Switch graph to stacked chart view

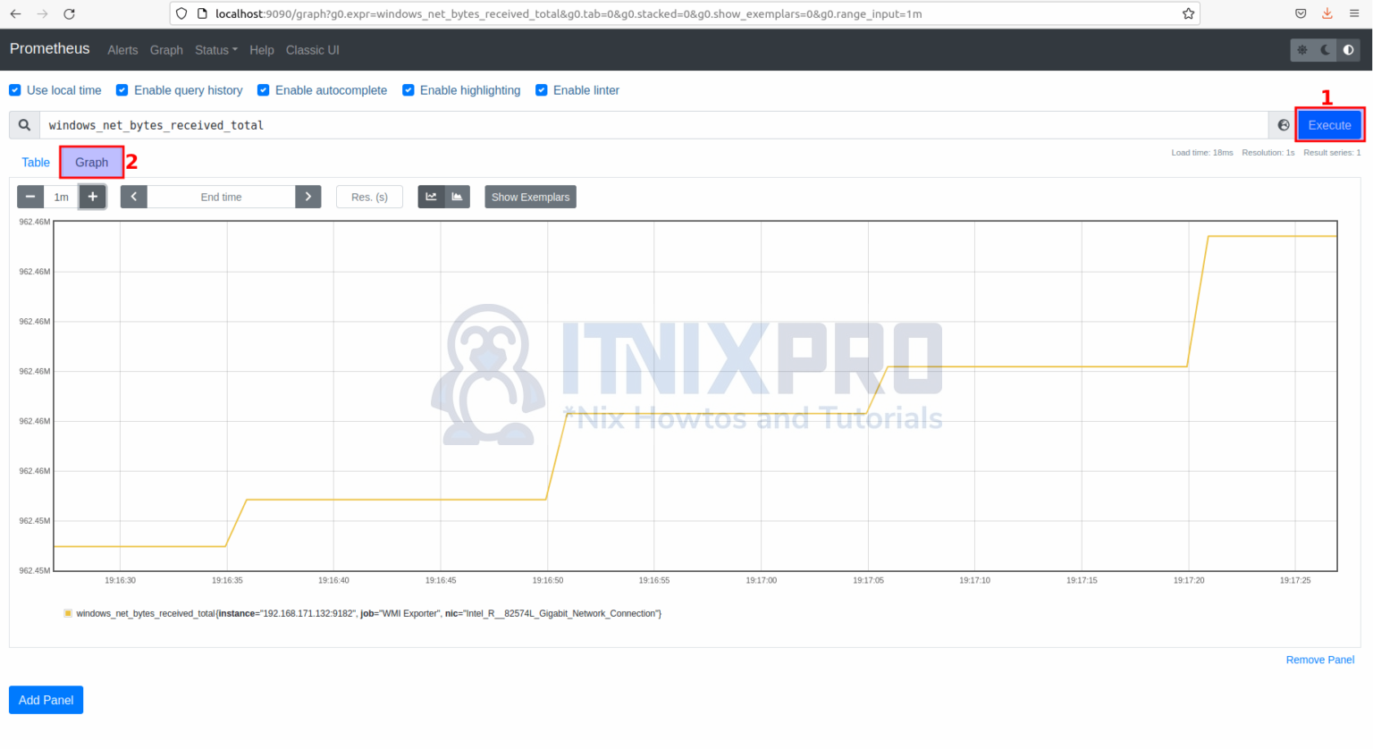[x=457, y=197]
